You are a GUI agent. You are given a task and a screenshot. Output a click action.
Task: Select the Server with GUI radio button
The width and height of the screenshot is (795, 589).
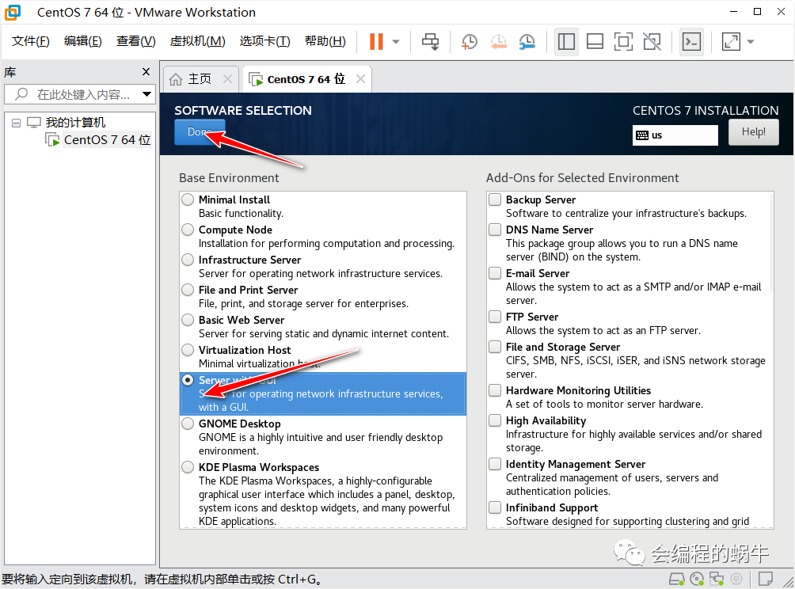pos(188,380)
